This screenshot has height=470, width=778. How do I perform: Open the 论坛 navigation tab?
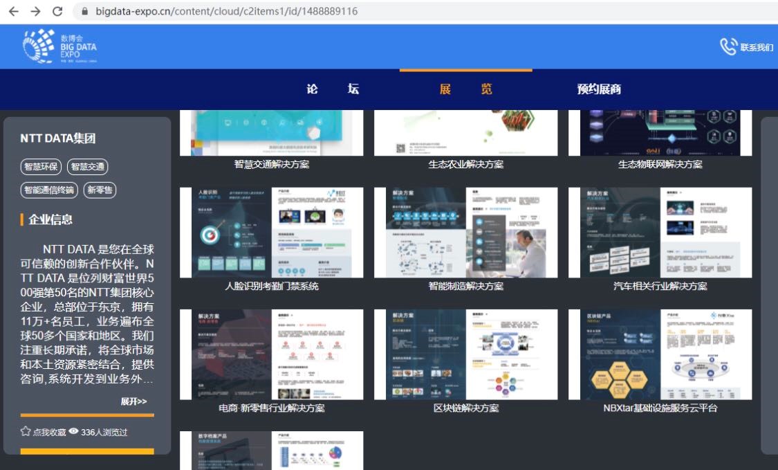tap(333, 89)
